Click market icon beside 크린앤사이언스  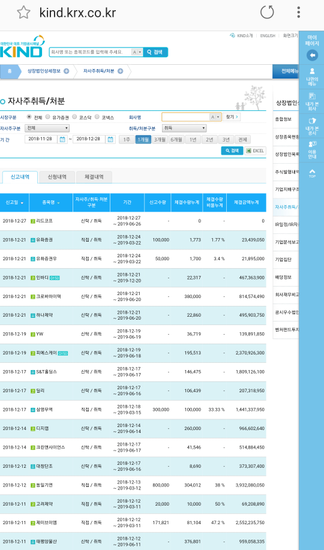(33, 447)
